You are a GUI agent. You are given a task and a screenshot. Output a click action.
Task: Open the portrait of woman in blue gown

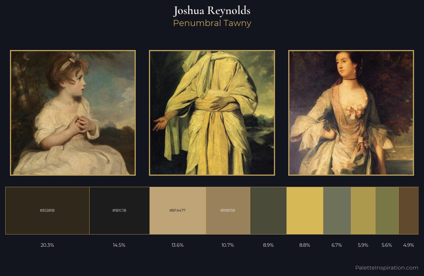[351, 113]
